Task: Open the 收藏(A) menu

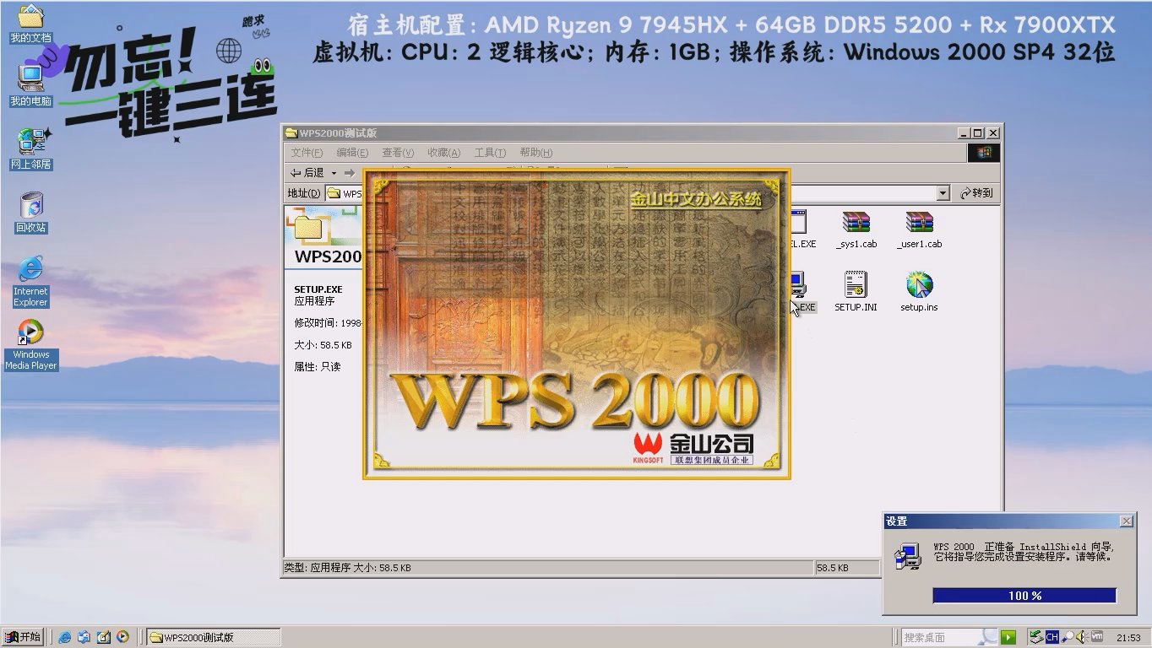Action: [x=443, y=153]
